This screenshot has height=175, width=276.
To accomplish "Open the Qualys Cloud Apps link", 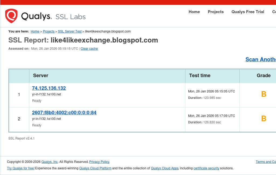I will point(165,168).
